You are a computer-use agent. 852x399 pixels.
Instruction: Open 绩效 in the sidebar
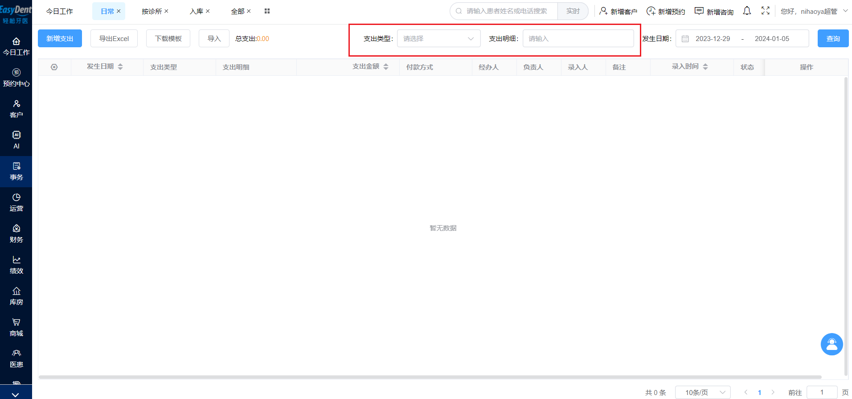pyautogui.click(x=16, y=265)
